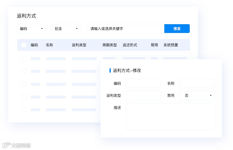Tick the select-all checkbox in table header
Image resolution: width=233 pixels, height=150 pixels.
coord(24,45)
